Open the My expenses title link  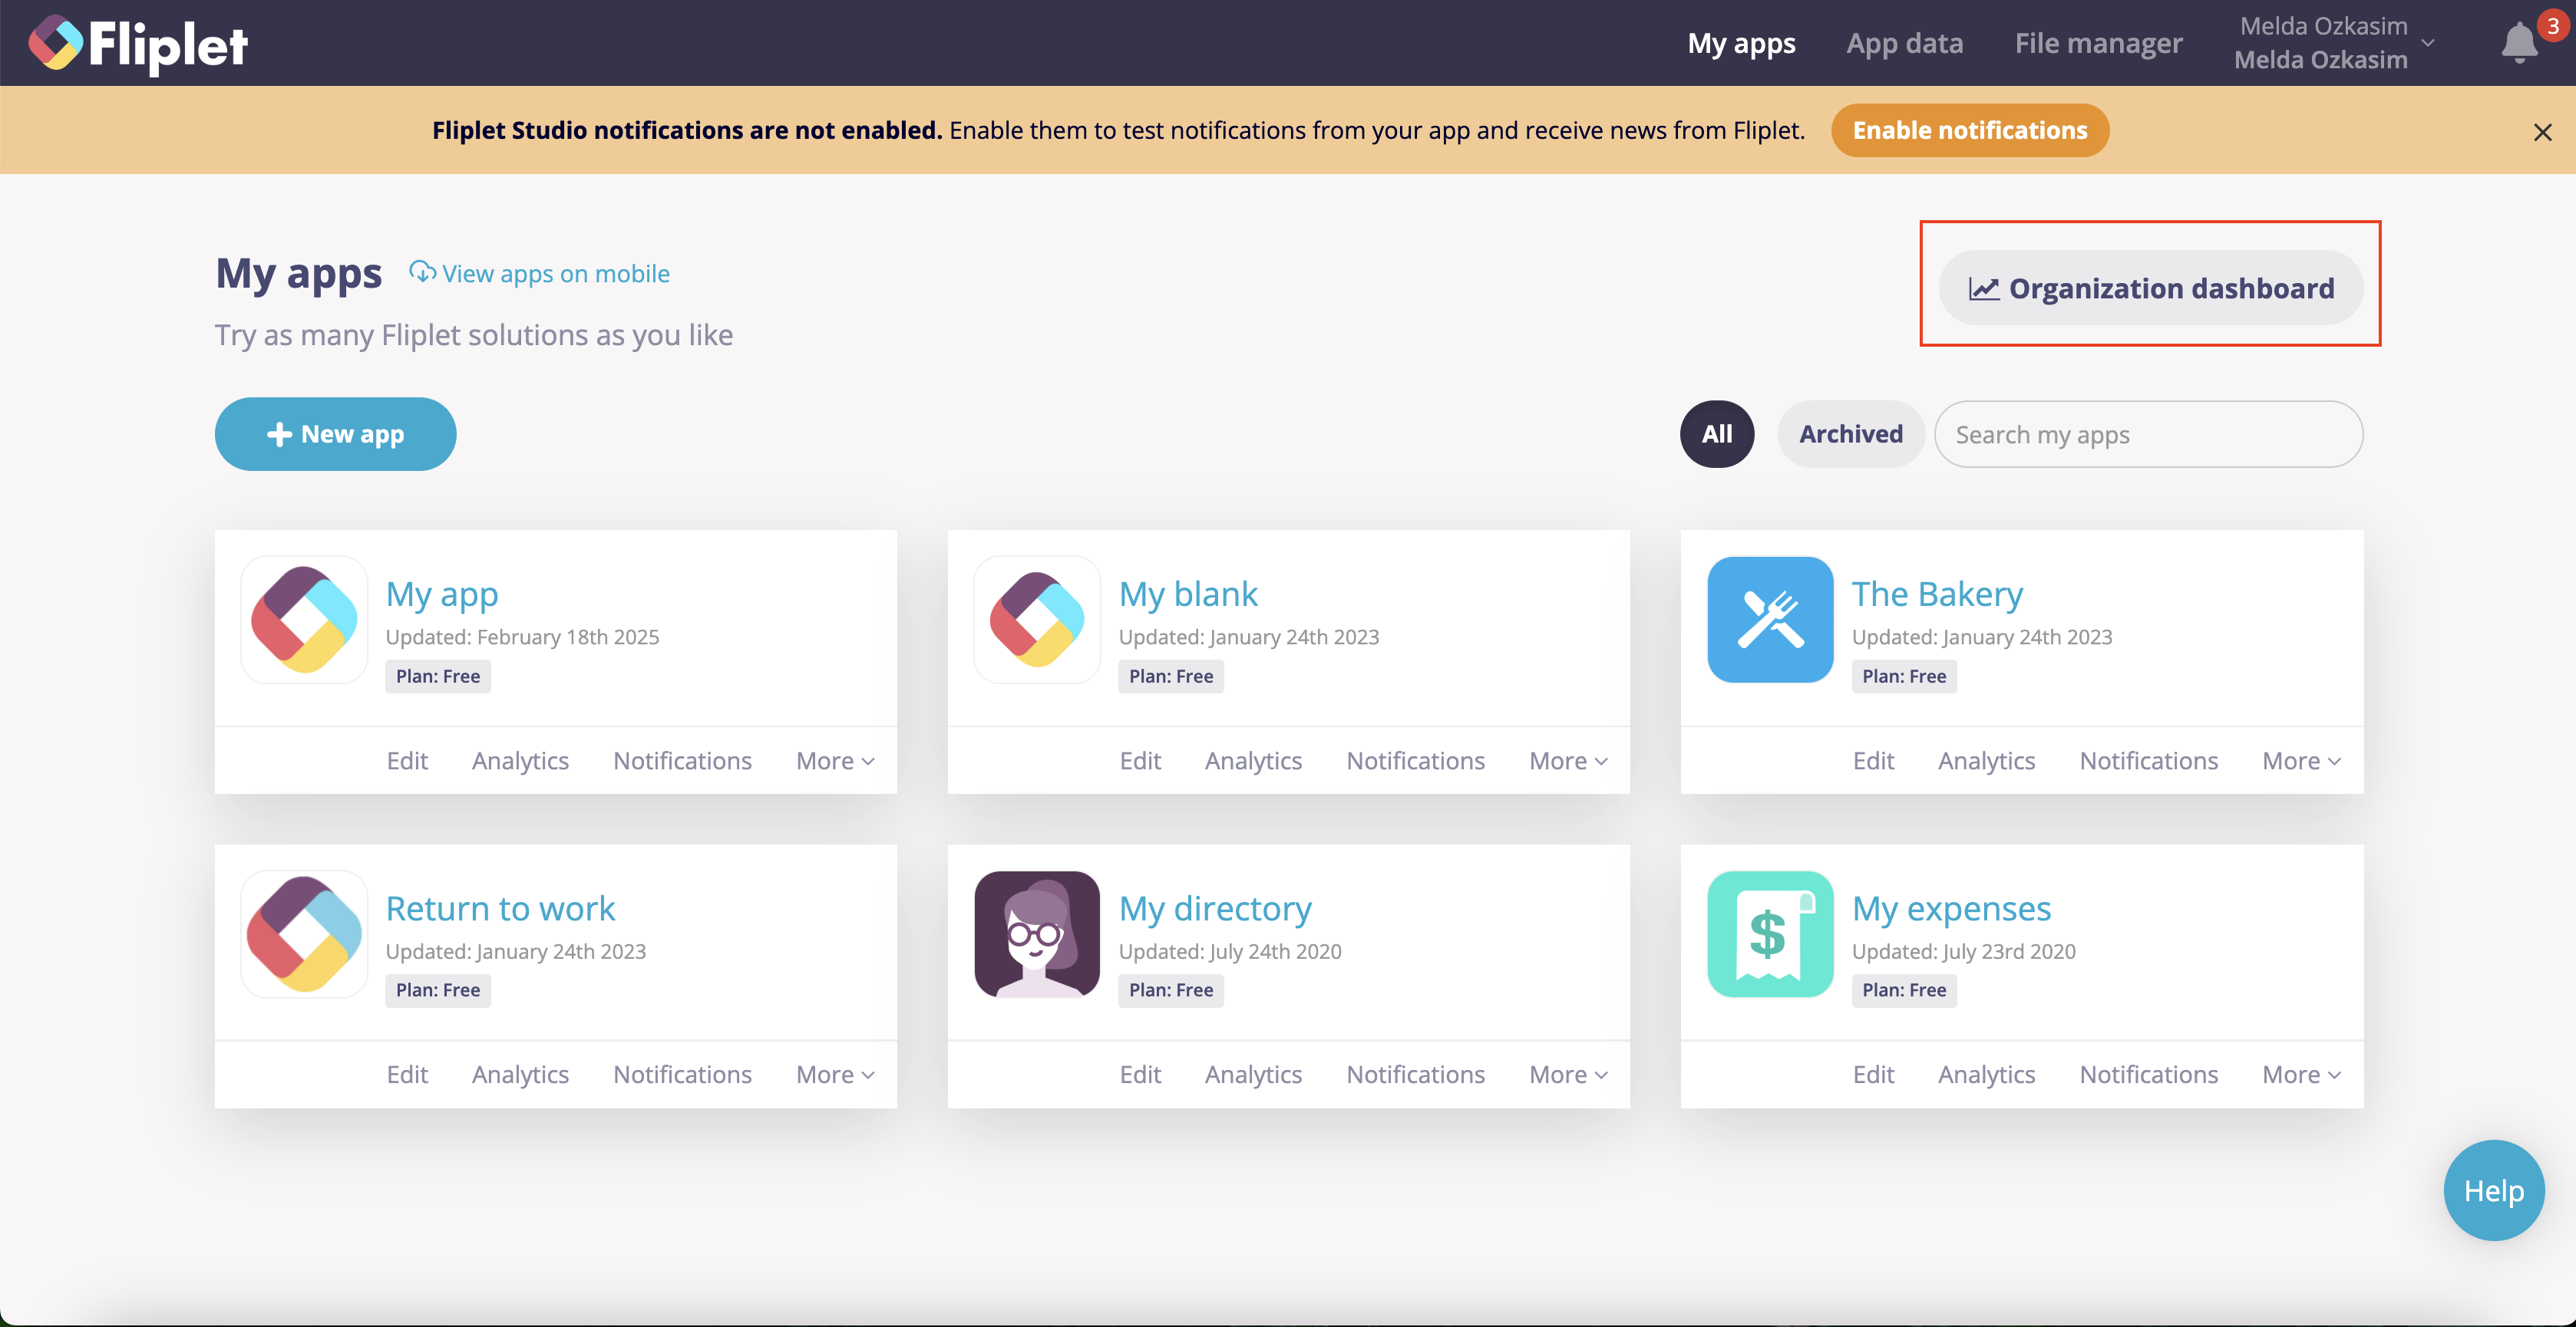pyautogui.click(x=1951, y=907)
